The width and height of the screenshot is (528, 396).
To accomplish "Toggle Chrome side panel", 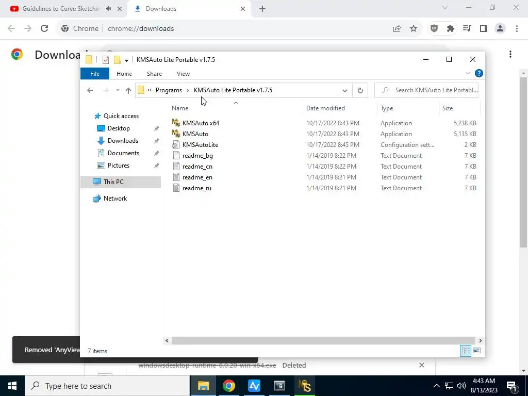I will (483, 29).
